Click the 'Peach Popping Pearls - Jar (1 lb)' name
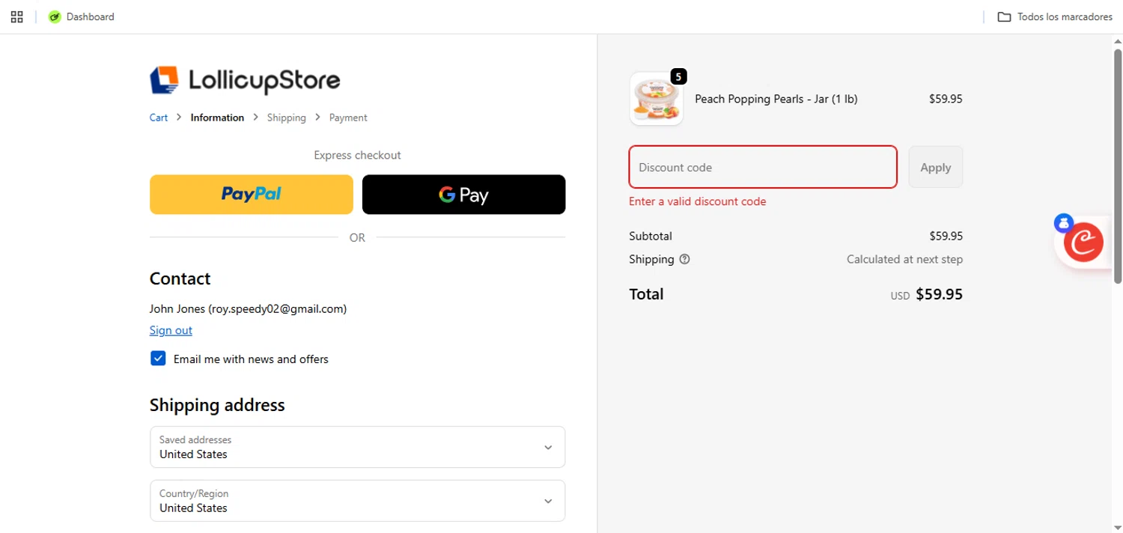The height and width of the screenshot is (533, 1123). [x=776, y=99]
